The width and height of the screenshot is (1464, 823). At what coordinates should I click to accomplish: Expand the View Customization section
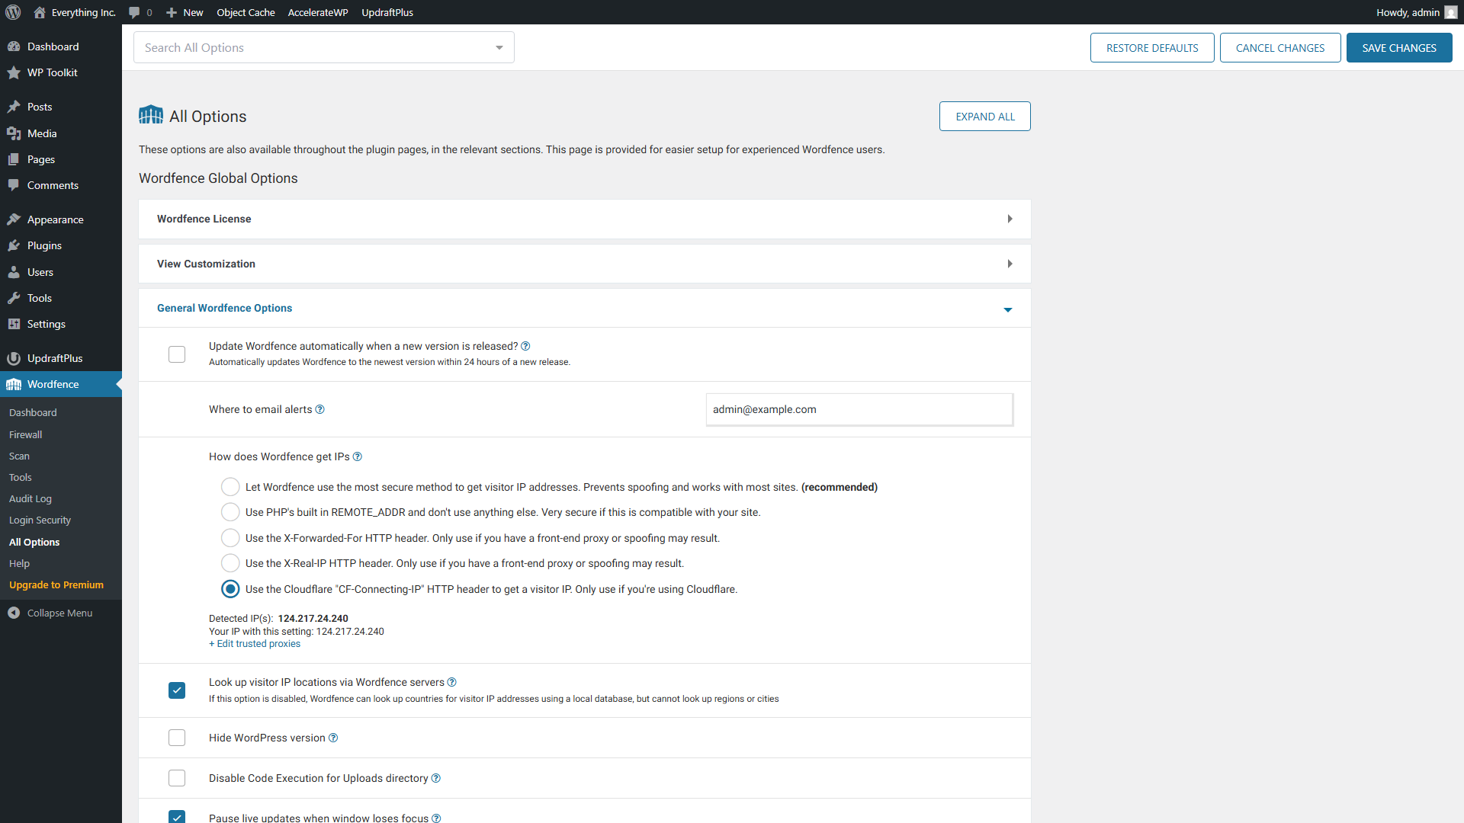(x=585, y=264)
